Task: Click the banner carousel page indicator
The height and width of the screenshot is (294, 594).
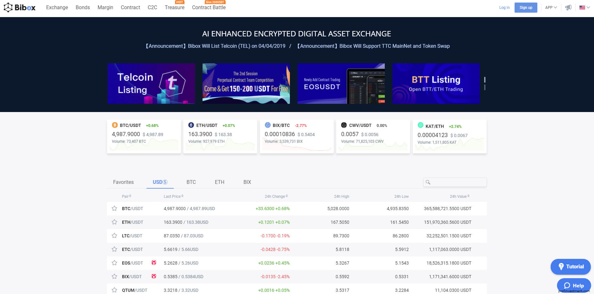Action: (x=485, y=83)
